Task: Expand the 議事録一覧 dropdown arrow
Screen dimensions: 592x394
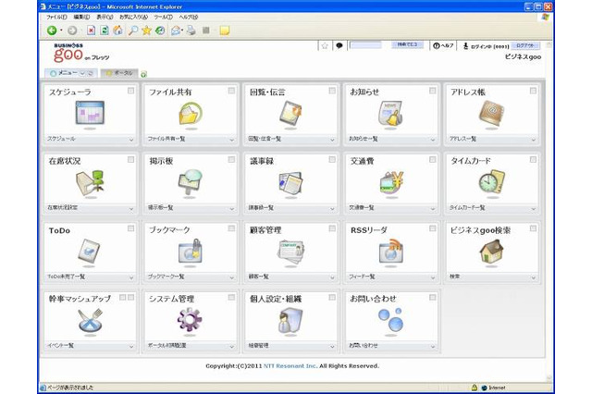Action: tap(332, 208)
